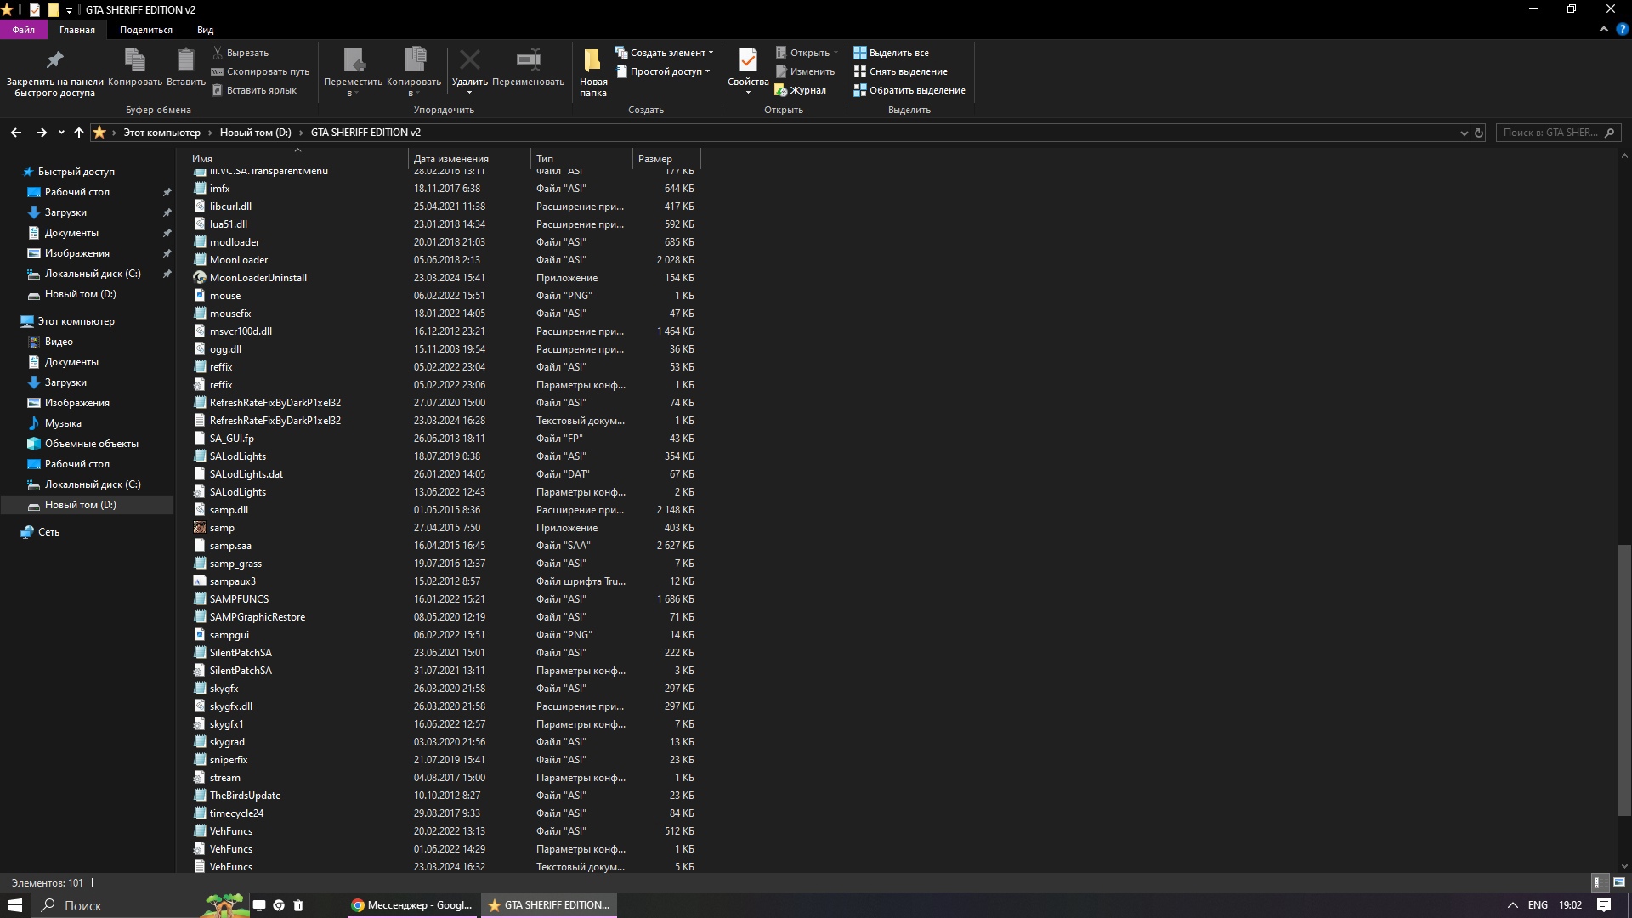Open Windows Start menu

(14, 905)
